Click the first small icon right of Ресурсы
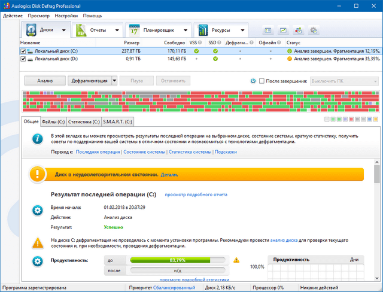 268,31
